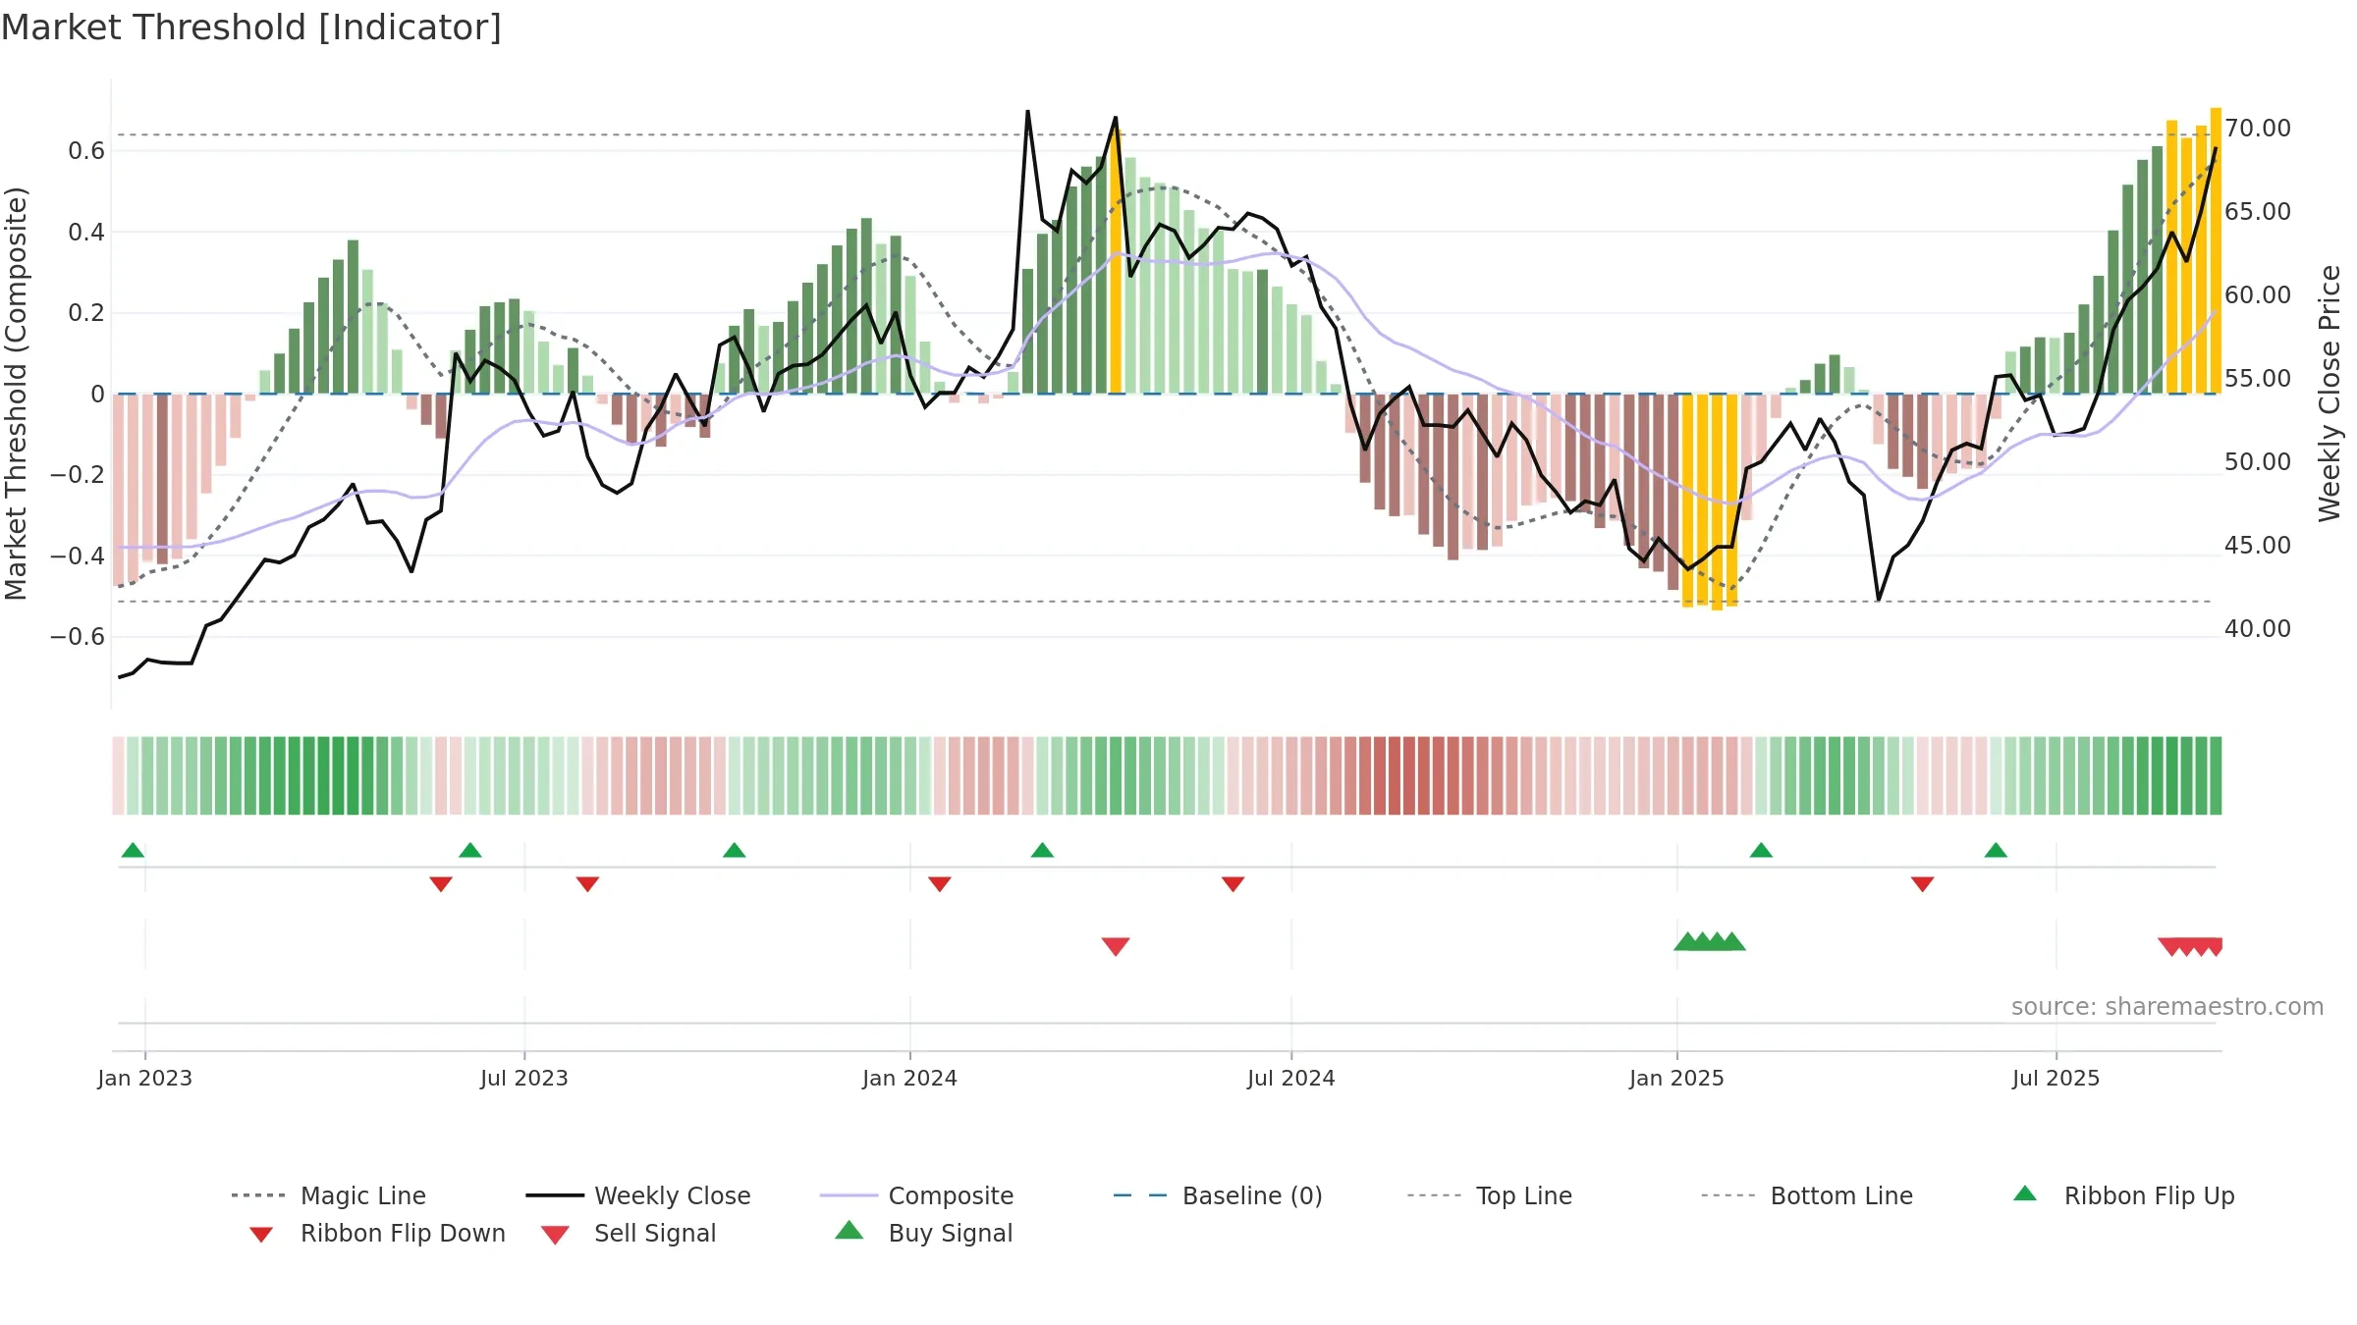This screenshot has width=2357, height=1325.
Task: Click the Ribbon Flip Up legend triangle icon
Action: pyautogui.click(x=2025, y=1193)
